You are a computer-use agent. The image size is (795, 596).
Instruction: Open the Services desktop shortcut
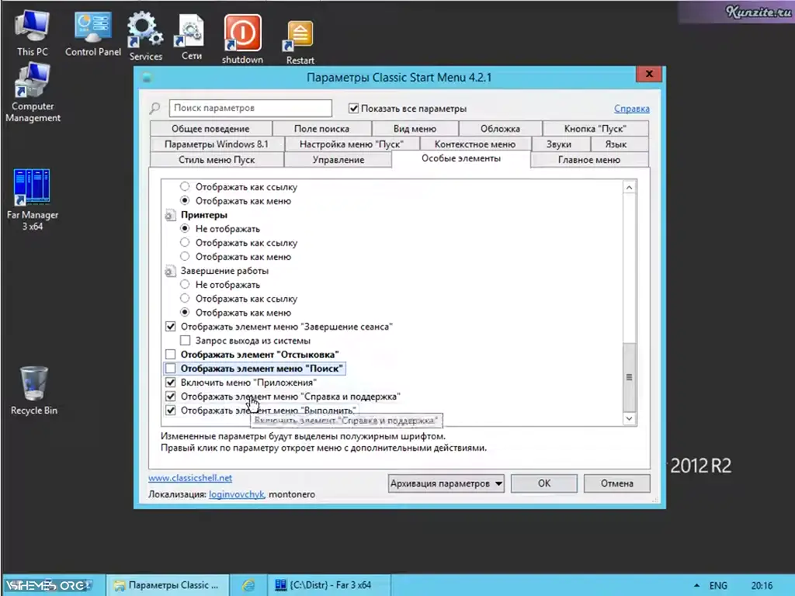[144, 31]
